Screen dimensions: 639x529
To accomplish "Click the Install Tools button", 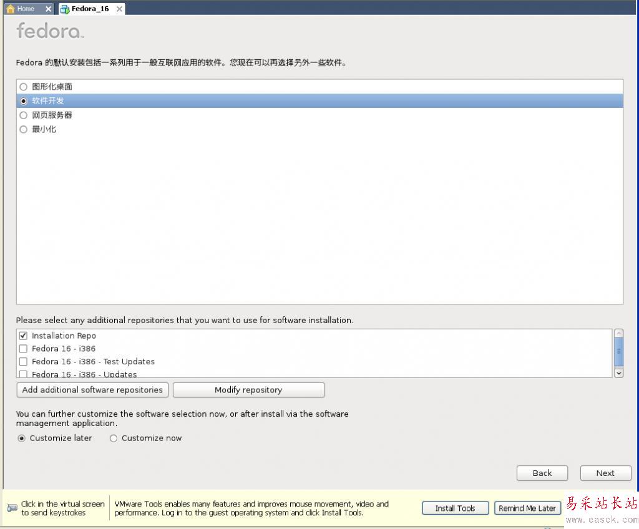I will pyautogui.click(x=455, y=508).
